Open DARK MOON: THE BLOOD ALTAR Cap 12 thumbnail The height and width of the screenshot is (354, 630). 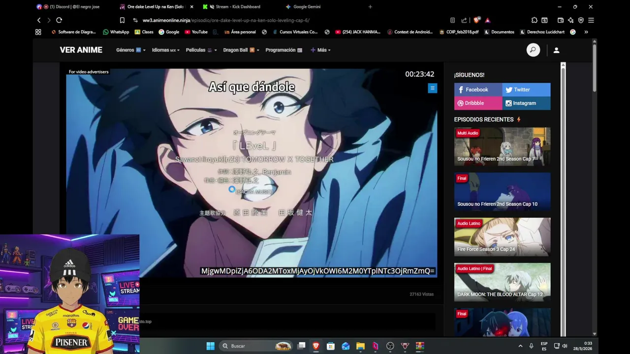coord(502,282)
